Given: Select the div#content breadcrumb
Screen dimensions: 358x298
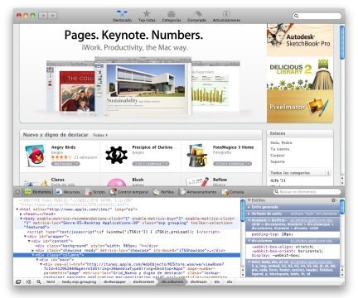Looking at the screenshot, I should [143, 281].
